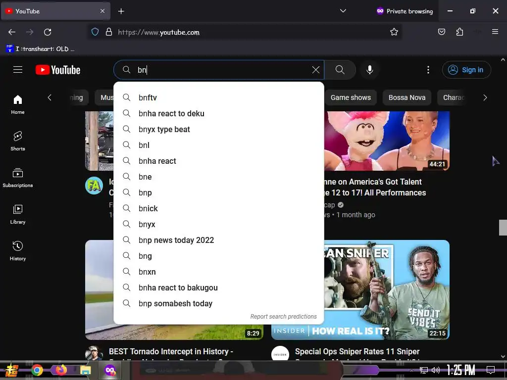Open Subscriptions in the sidebar

tap(18, 178)
